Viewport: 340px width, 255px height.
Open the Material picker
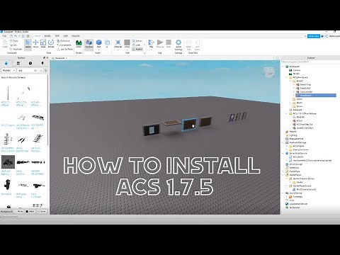coord(118,44)
